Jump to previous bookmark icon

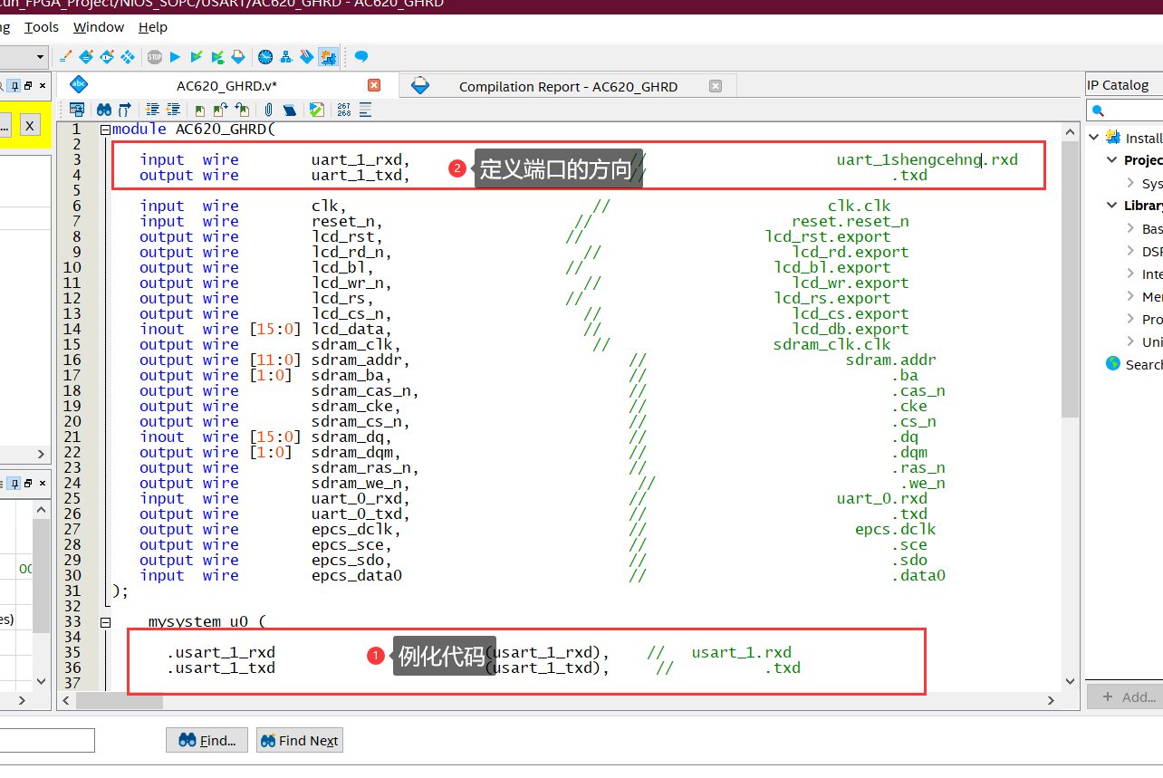click(242, 110)
